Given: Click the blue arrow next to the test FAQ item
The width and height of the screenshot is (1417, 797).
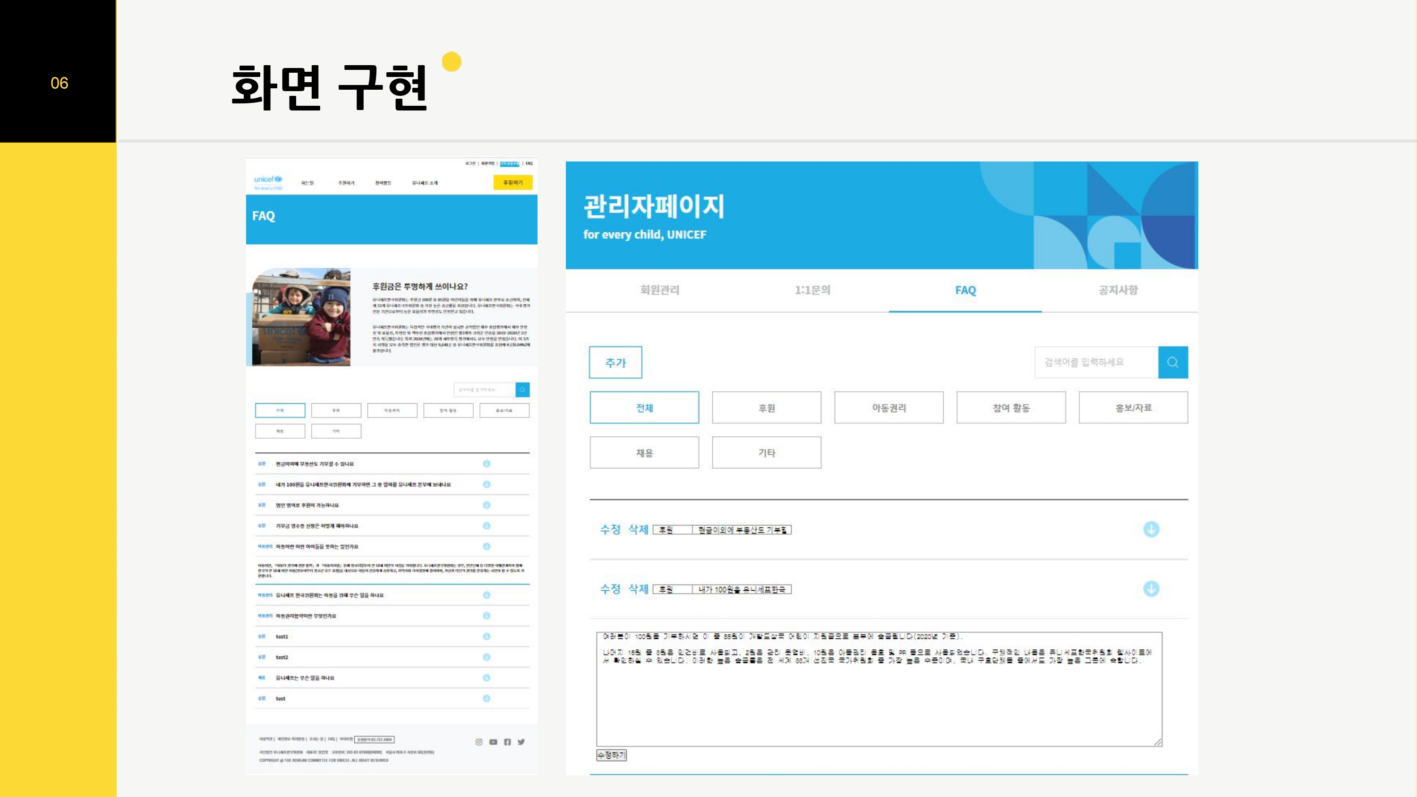Looking at the screenshot, I should click(487, 698).
